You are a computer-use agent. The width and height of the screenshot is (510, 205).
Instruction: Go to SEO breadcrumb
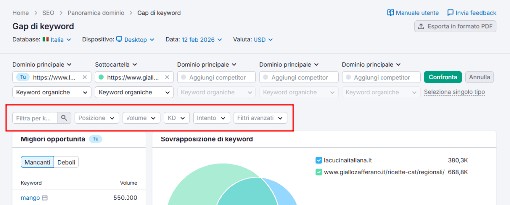[x=48, y=13]
